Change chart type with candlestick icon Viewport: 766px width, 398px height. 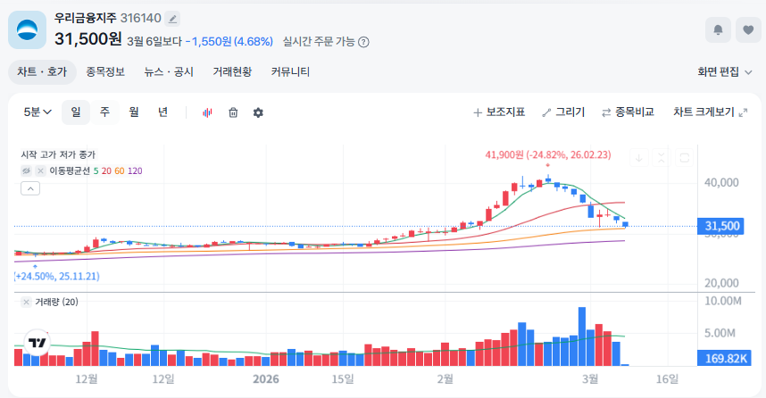(x=207, y=112)
